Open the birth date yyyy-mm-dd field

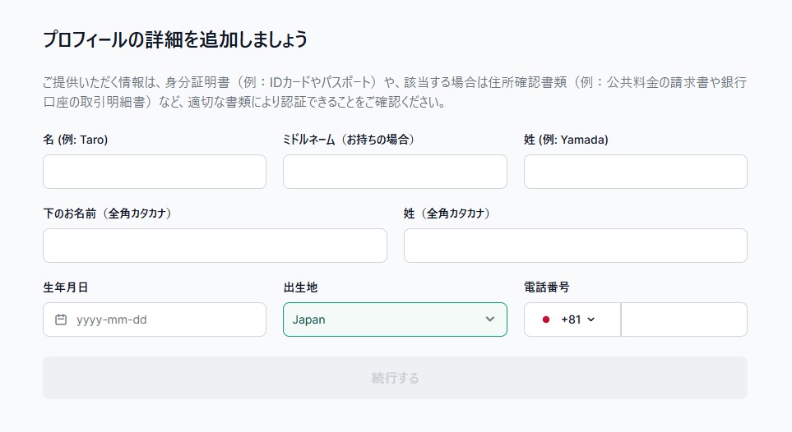coord(155,319)
